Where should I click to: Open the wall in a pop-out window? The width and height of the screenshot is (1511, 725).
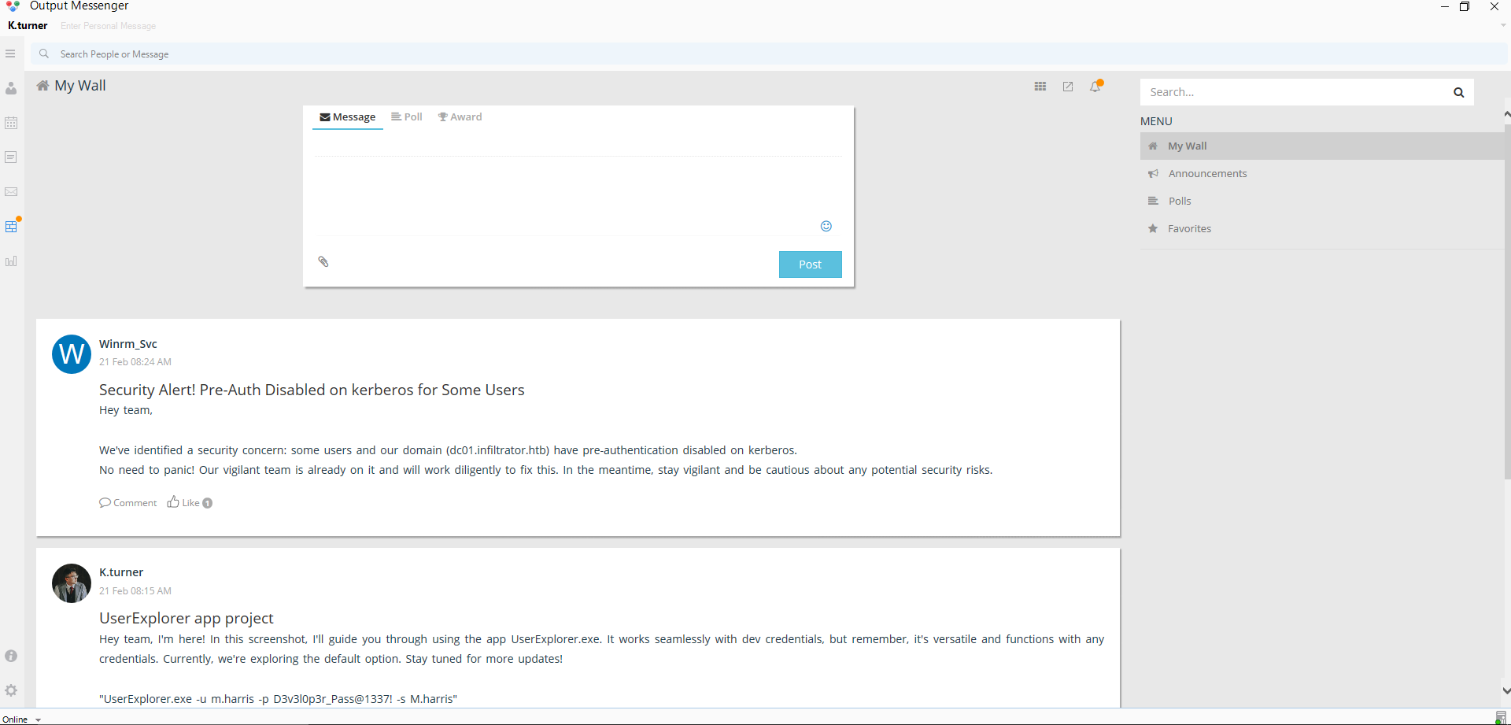tap(1068, 87)
